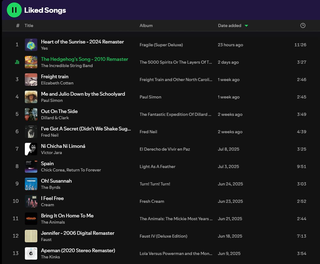
Task: Click the album cover of Fragile (Super Deluxe)
Action: point(31,45)
